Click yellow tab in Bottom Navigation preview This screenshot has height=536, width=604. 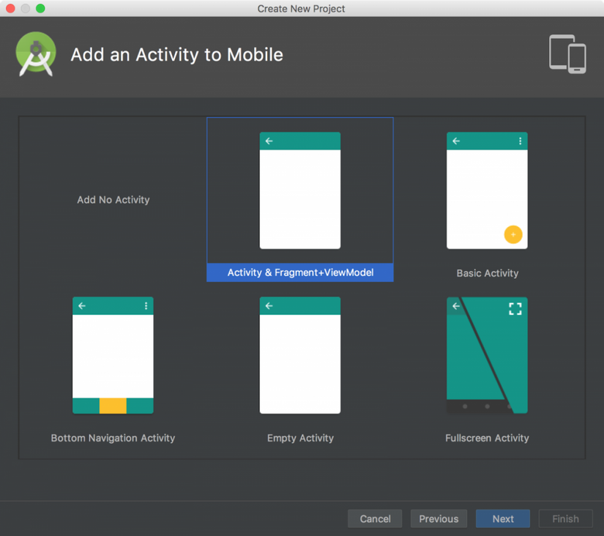tap(113, 406)
